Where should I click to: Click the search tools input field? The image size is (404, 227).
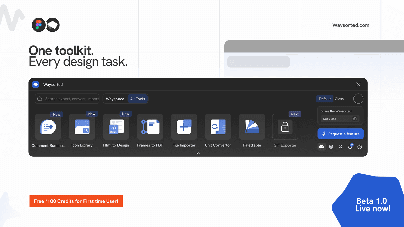pyautogui.click(x=67, y=99)
